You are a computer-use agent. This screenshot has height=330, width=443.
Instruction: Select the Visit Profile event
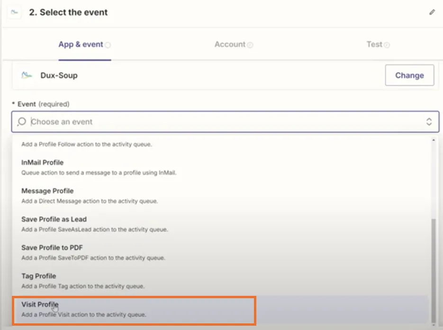(220, 309)
